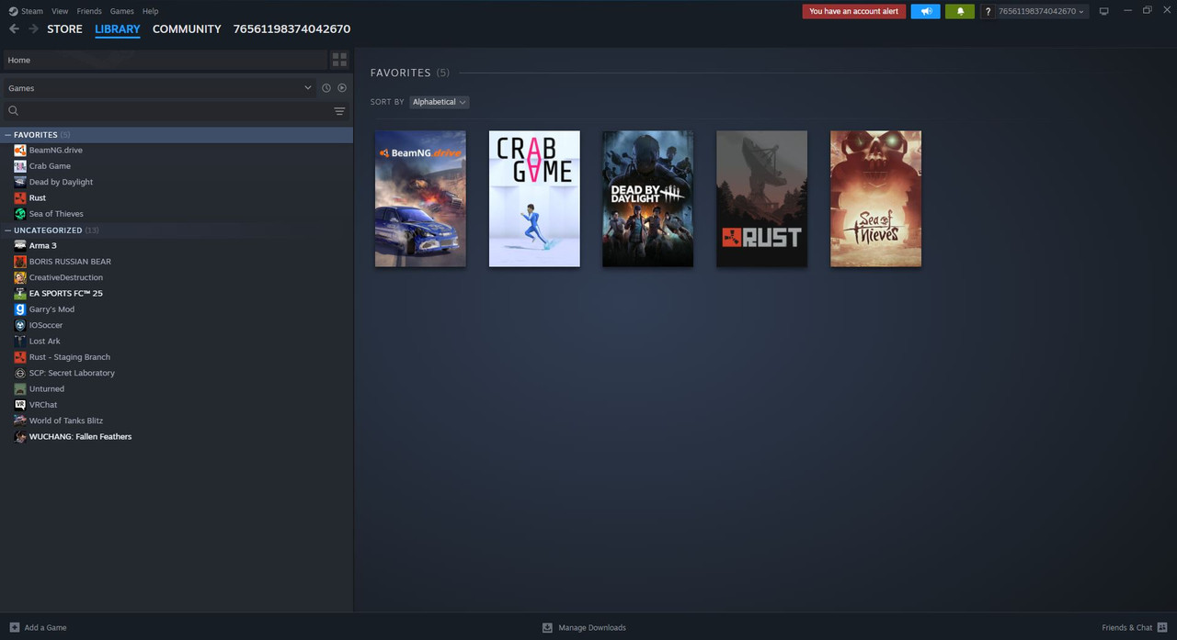1177x640 pixels.
Task: Toggle ready-to-play filter icon
Action: click(342, 88)
